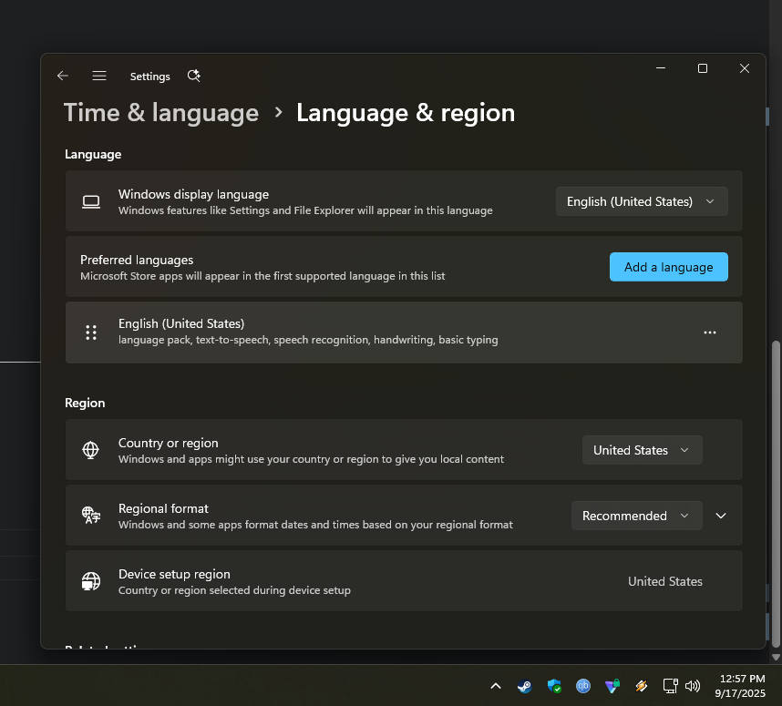Image resolution: width=782 pixels, height=706 pixels.
Task: Open more options for English (United States)
Action: tap(710, 333)
